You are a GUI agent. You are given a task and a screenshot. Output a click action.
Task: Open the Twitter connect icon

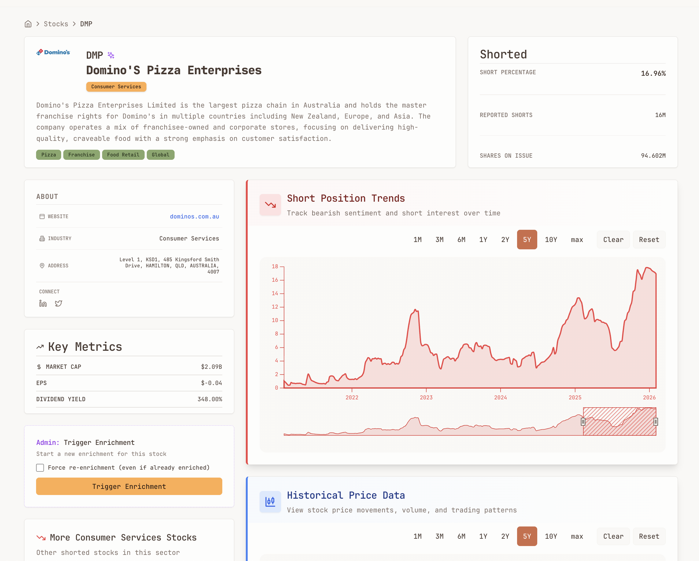pos(58,303)
